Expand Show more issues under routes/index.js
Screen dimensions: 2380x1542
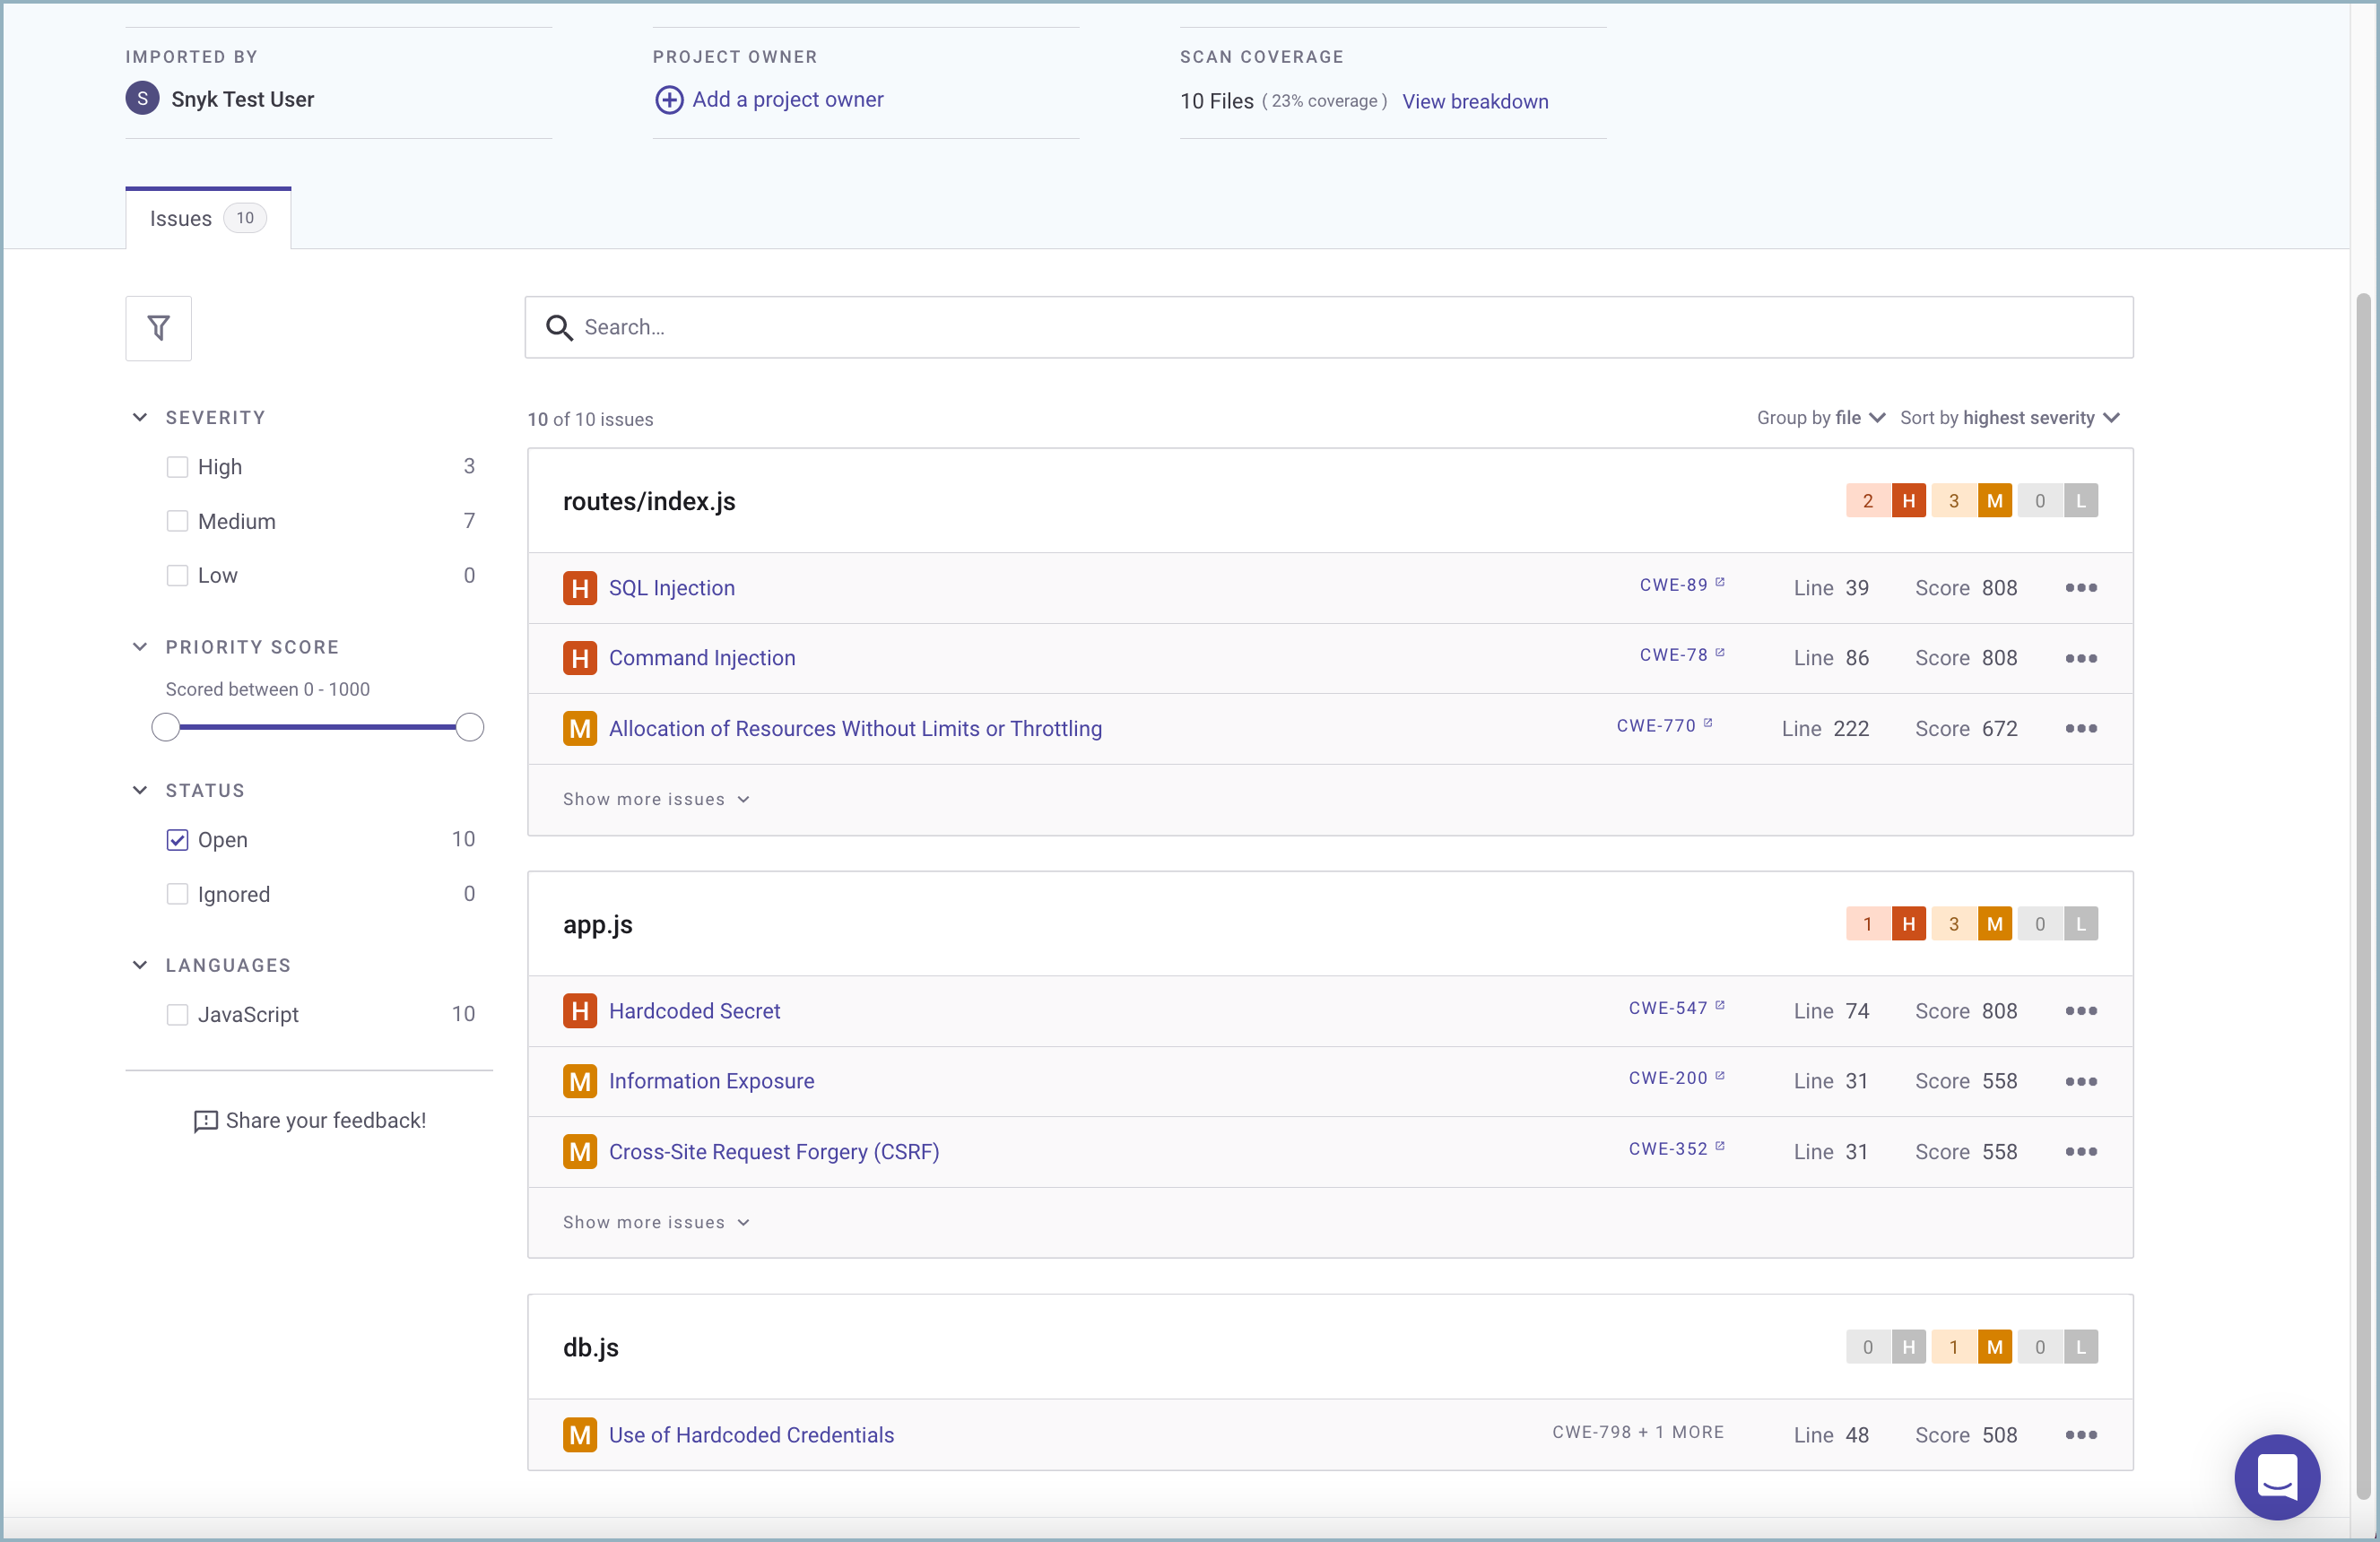pyautogui.click(x=655, y=799)
